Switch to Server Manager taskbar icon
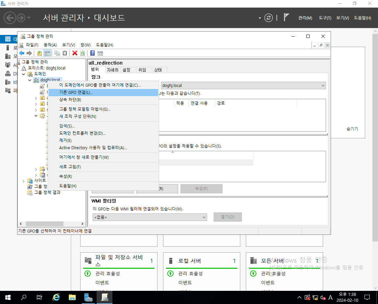 (x=88, y=297)
